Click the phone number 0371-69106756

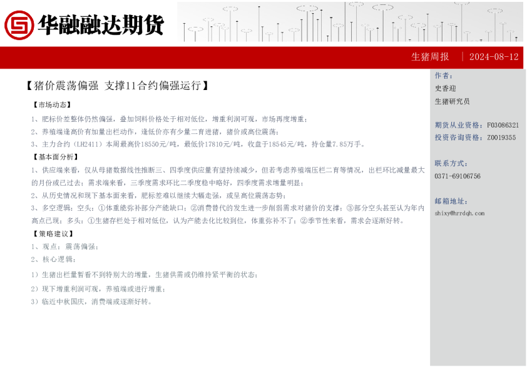(458, 176)
